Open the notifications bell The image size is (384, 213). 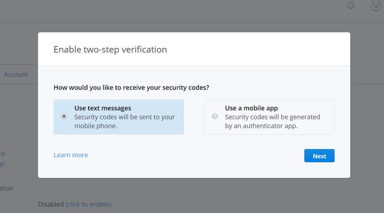[x=351, y=5]
